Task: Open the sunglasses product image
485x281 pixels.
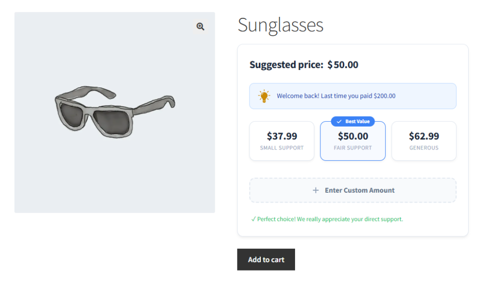Action: (115, 112)
